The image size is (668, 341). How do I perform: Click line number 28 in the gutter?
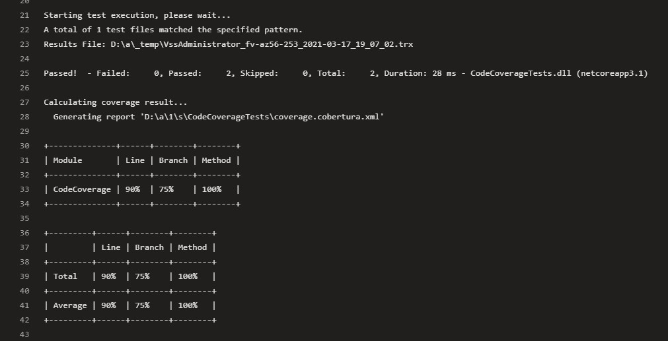point(25,117)
